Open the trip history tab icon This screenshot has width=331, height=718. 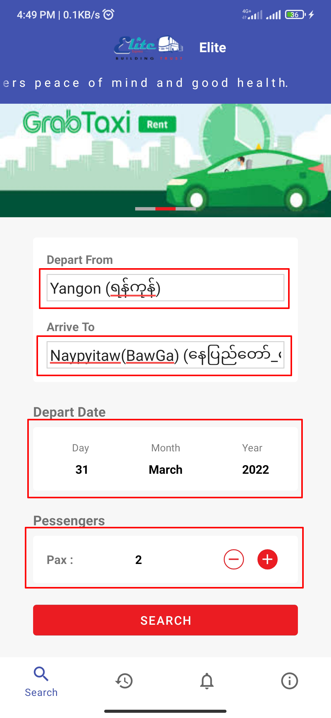pos(124,681)
